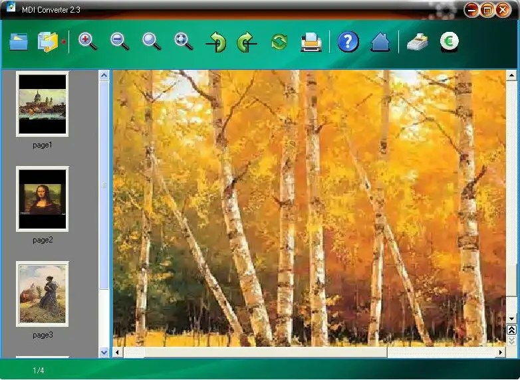This screenshot has height=380, width=520.
Task: Zoom out with the minus magnifier
Action: point(120,42)
